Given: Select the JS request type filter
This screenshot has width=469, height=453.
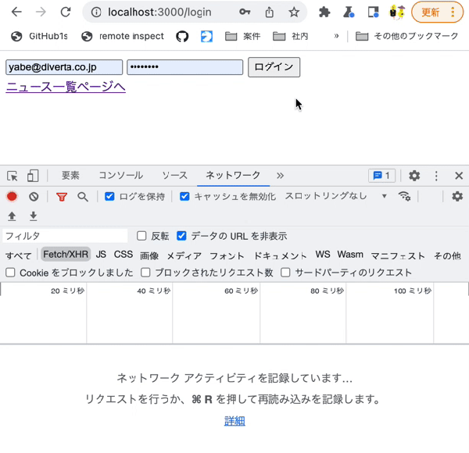Looking at the screenshot, I should pyautogui.click(x=101, y=255).
